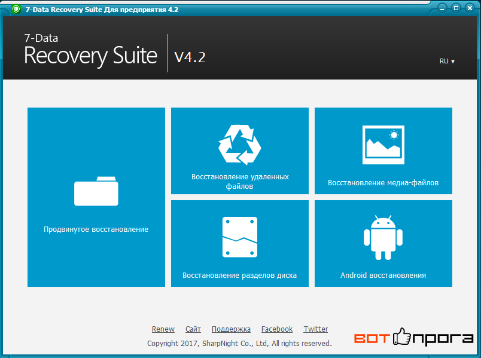Click the window title text in title bar
The width and height of the screenshot is (481, 358).
click(x=102, y=10)
